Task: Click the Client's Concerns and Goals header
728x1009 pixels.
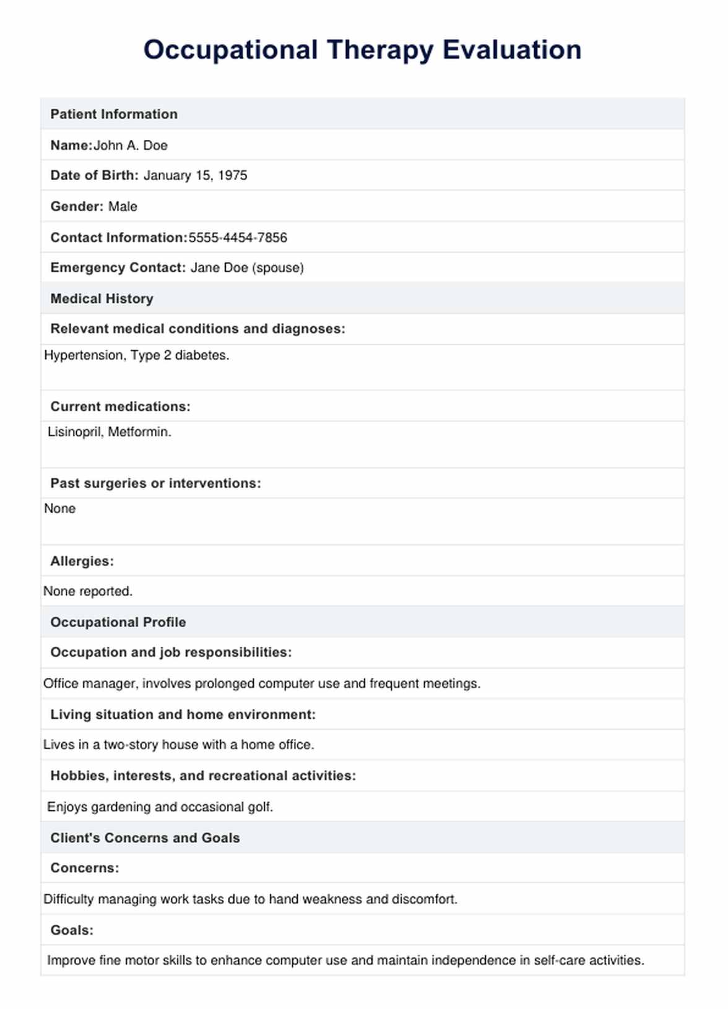Action: [x=145, y=838]
